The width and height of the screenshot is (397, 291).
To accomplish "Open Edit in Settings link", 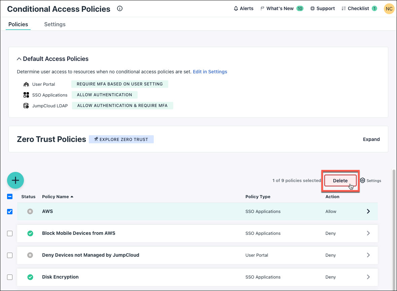I will click(x=210, y=72).
